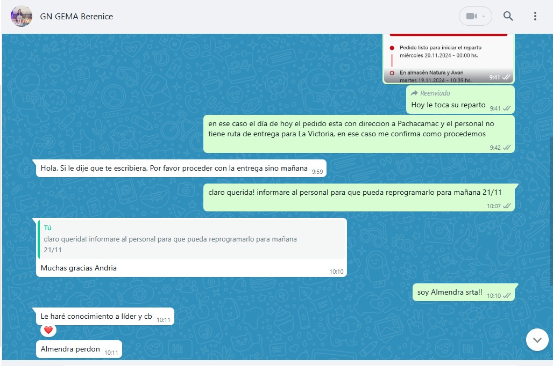553x366 pixels.
Task: Click the "Muchas gracias Andria" text
Action: tap(79, 268)
